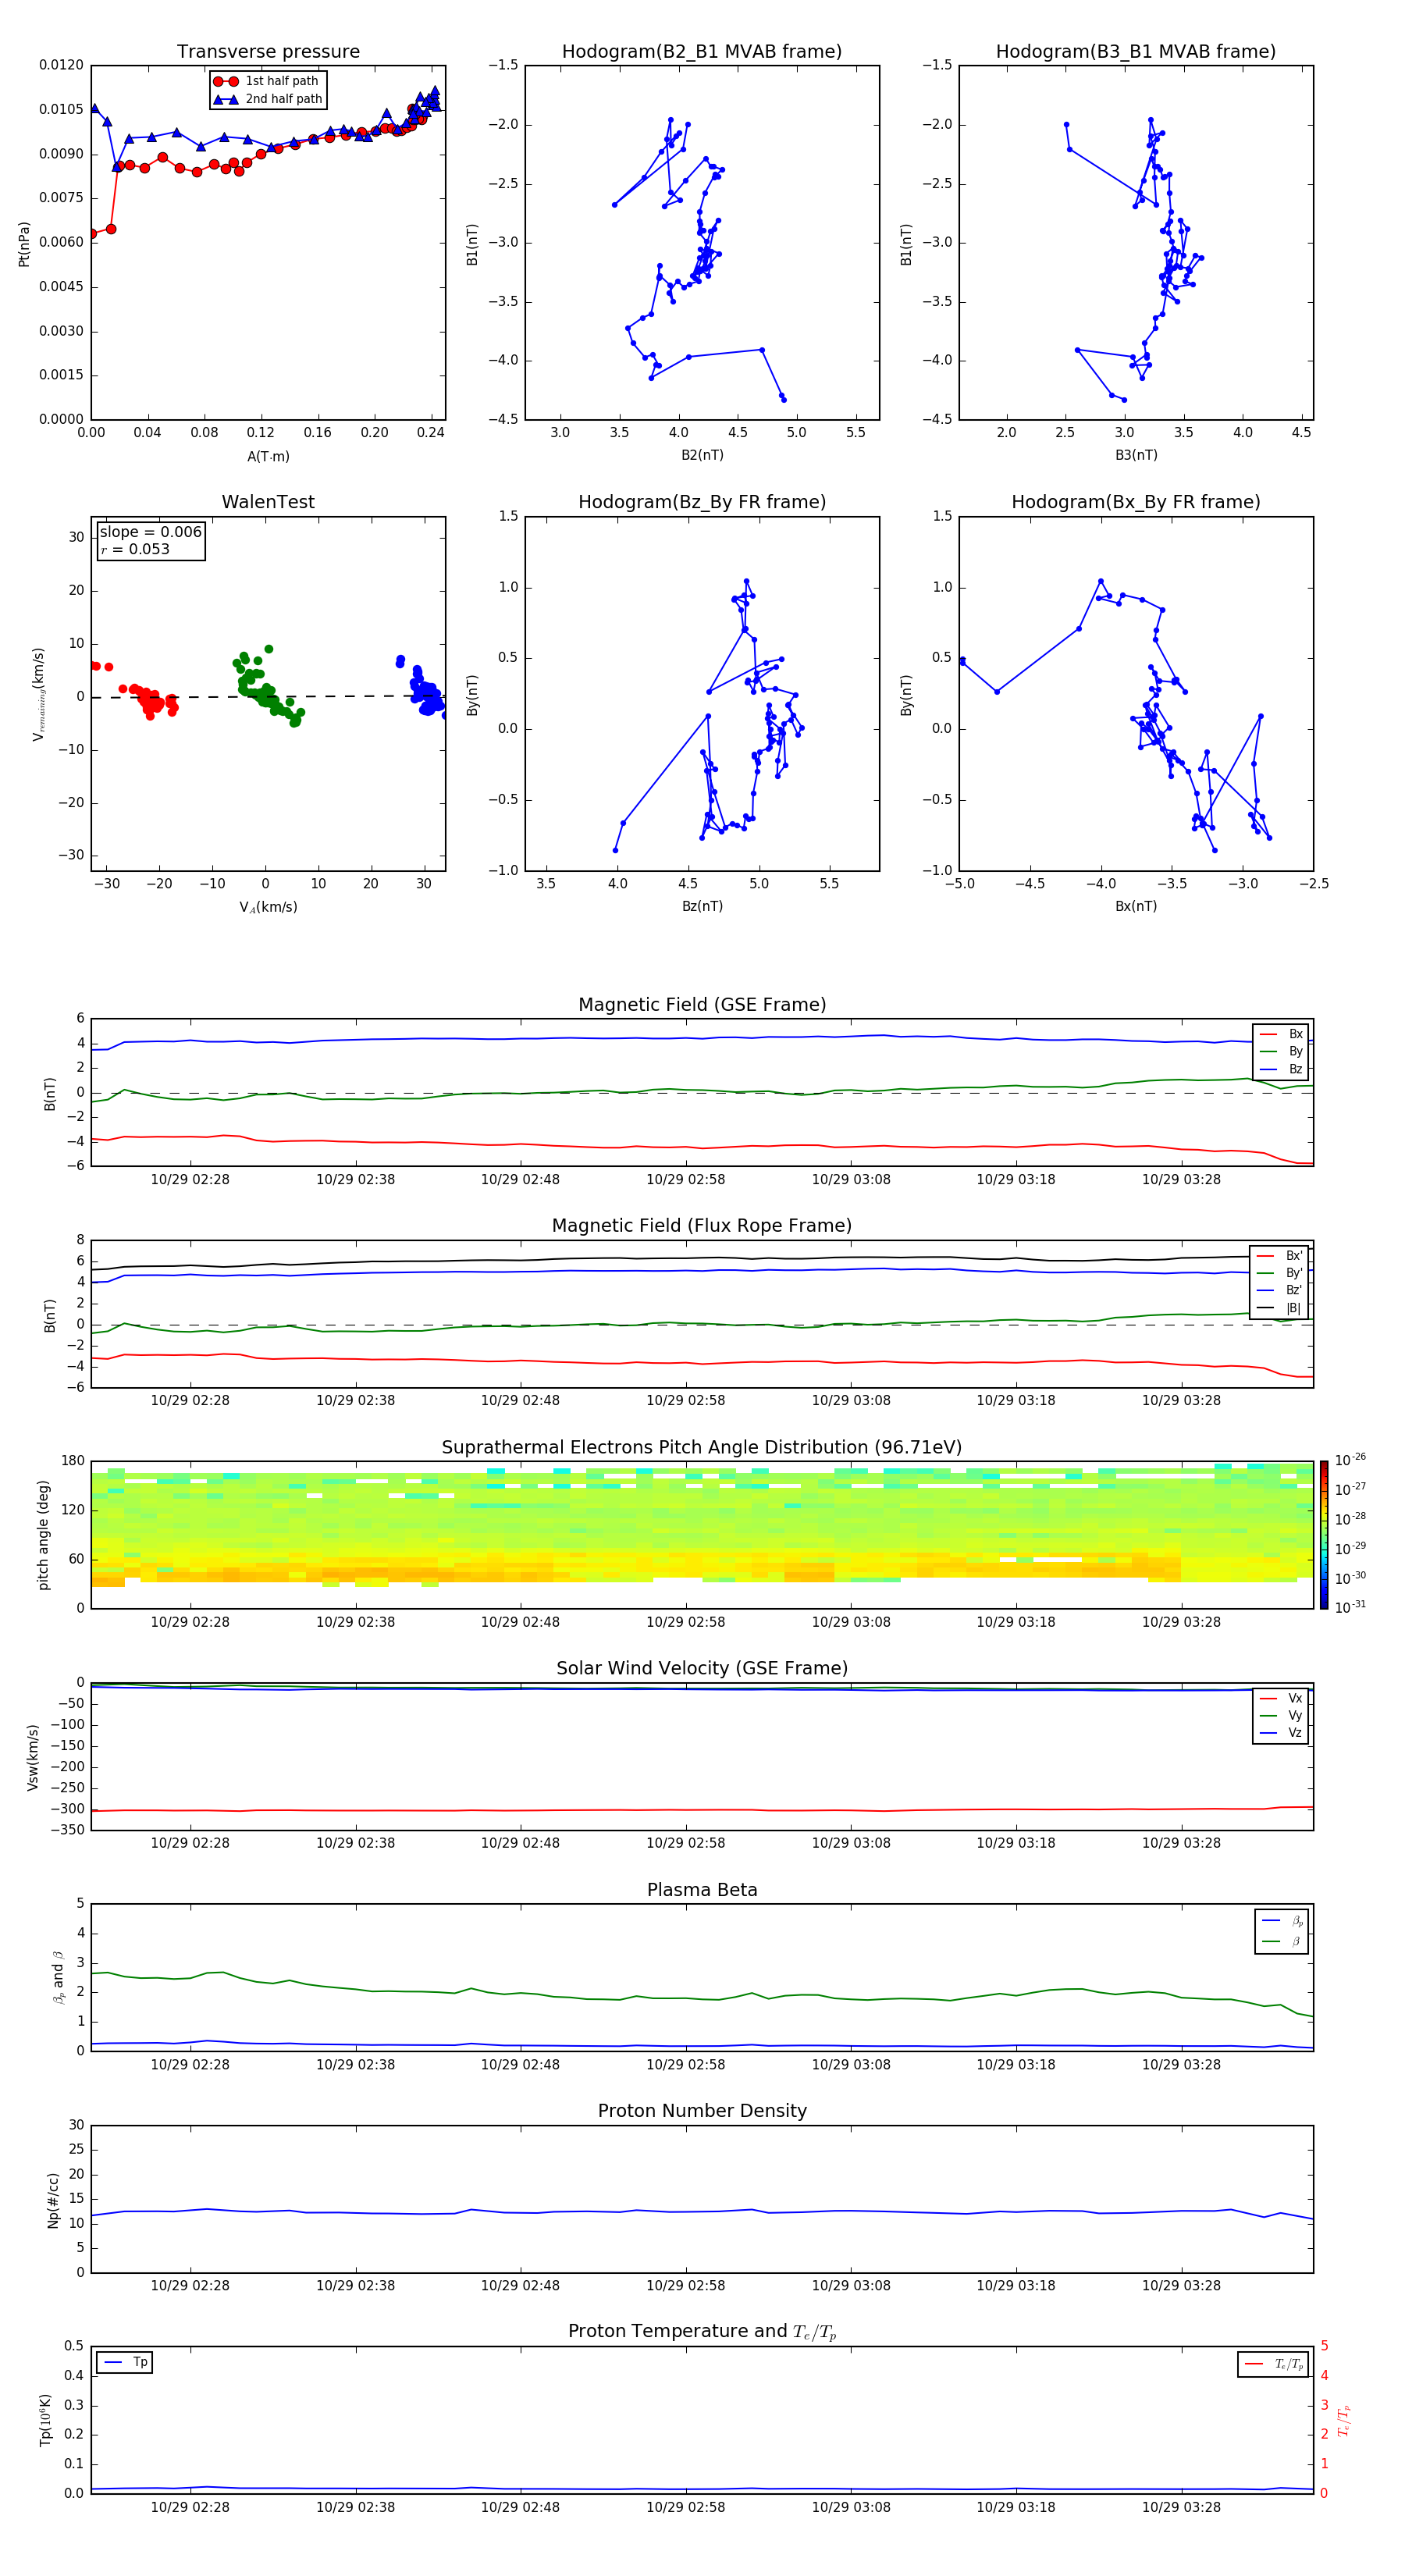Click the Suprathermal Electrons Pitch Angle Distribution title
The height and width of the screenshot is (2576, 1405).
click(702, 1448)
